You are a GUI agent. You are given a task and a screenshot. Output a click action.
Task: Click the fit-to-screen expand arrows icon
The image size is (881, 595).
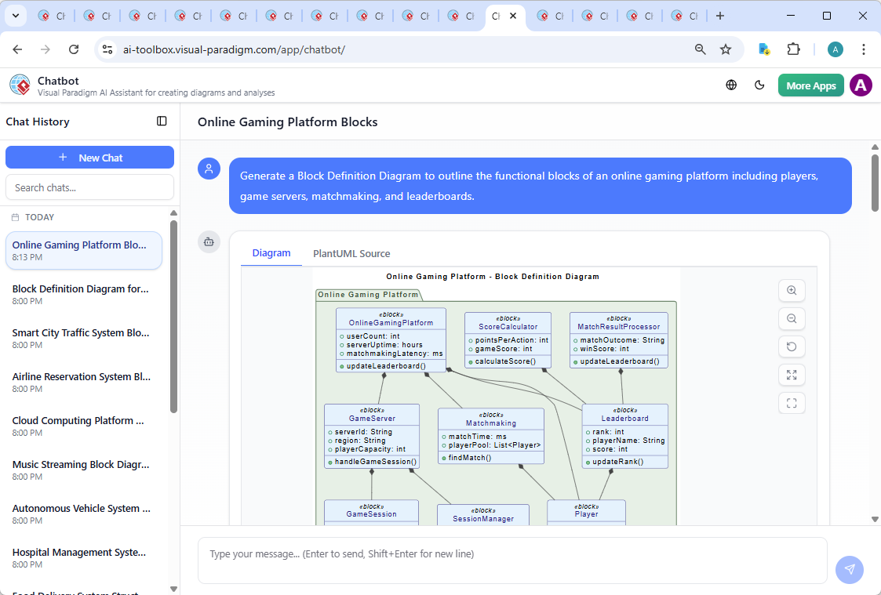point(792,376)
